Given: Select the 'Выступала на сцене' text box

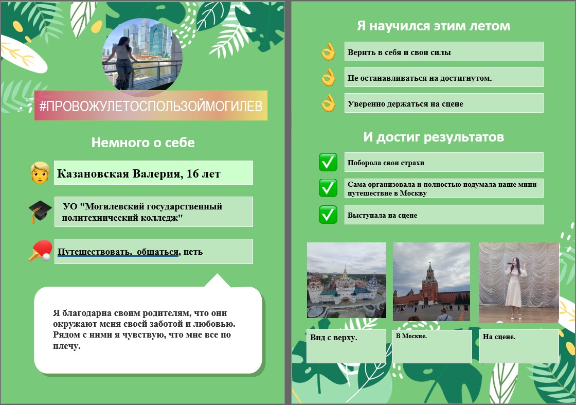Looking at the screenshot, I should tap(444, 215).
